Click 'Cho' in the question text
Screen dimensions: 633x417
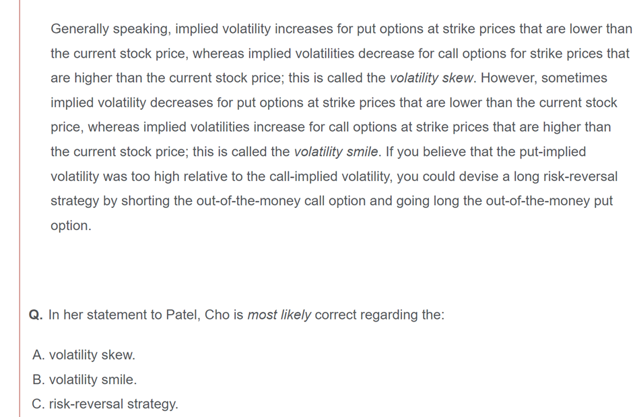coord(217,315)
